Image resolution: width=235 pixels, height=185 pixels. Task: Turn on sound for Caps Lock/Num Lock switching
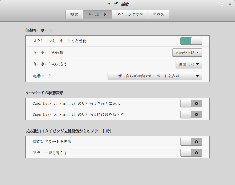(x=191, y=115)
